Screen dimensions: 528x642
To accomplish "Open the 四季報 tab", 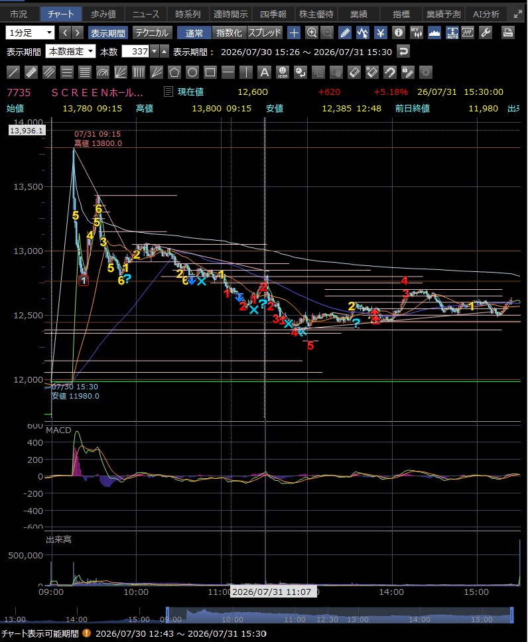I will [273, 14].
